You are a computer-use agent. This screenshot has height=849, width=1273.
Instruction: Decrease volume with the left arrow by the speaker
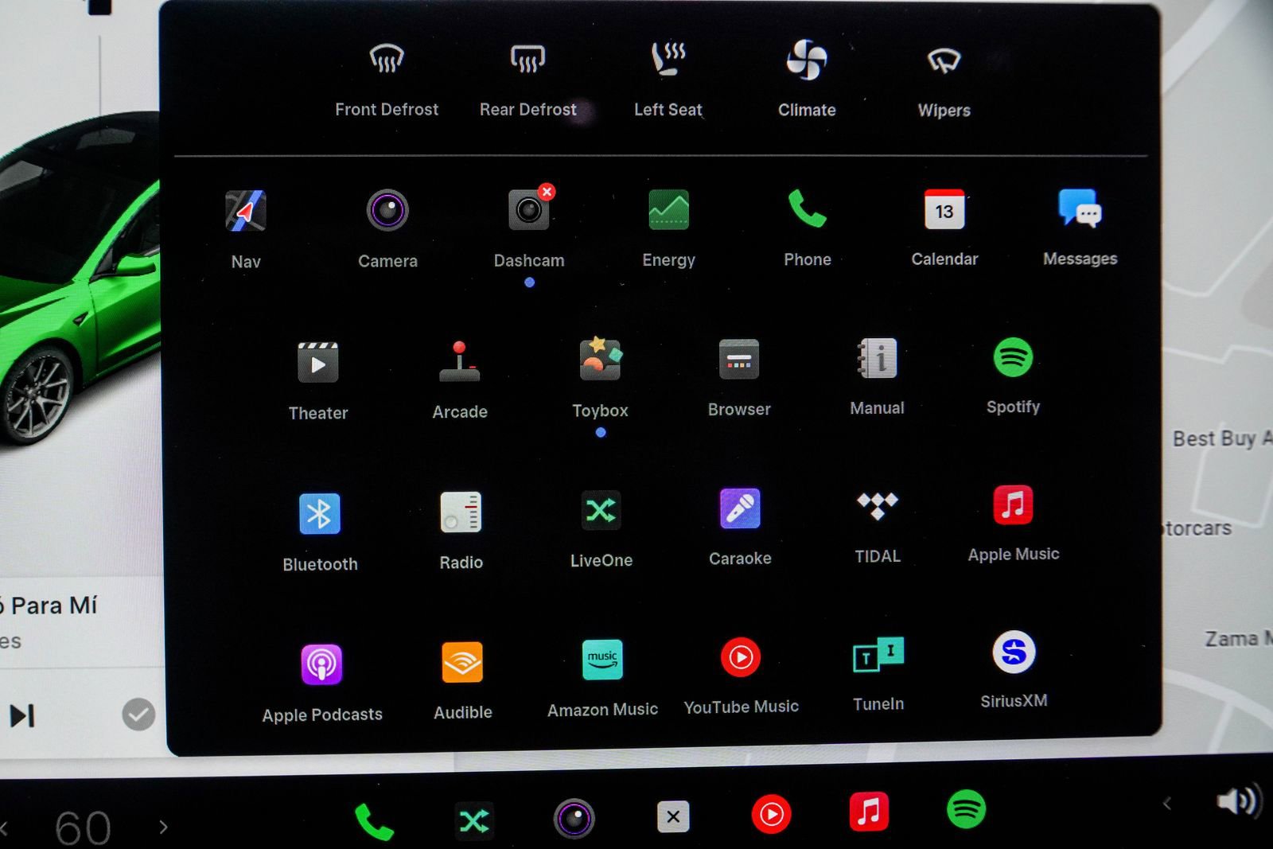pyautogui.click(x=1167, y=804)
